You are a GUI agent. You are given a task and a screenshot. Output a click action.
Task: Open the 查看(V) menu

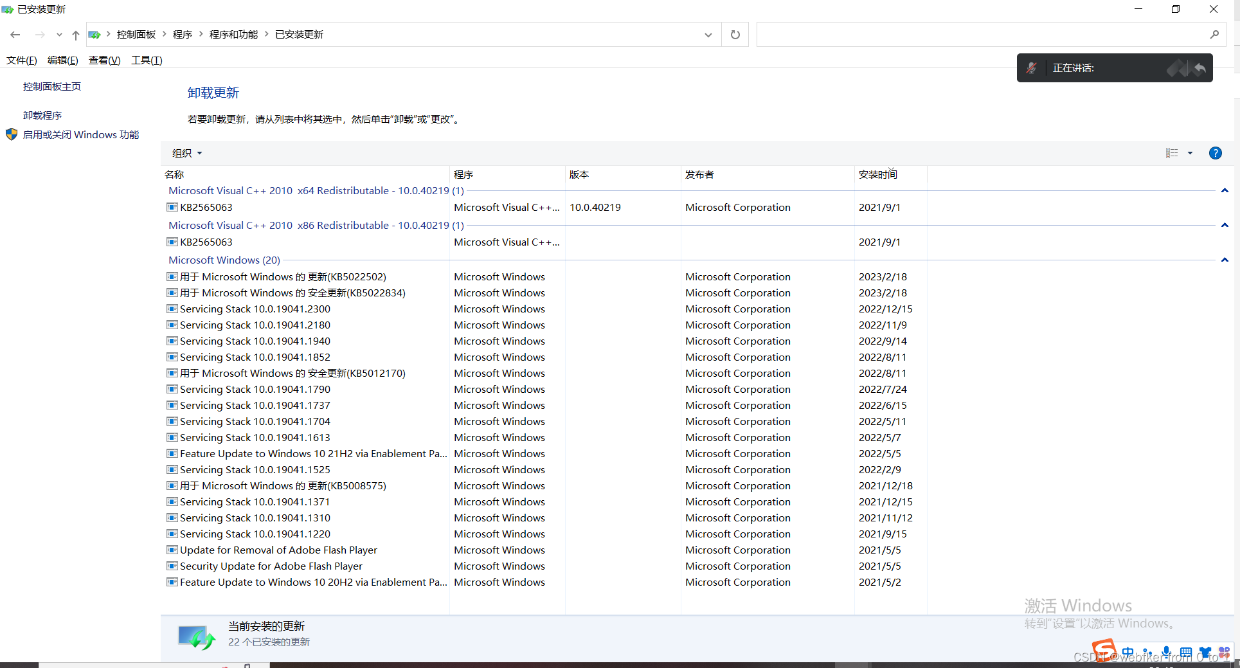tap(105, 60)
